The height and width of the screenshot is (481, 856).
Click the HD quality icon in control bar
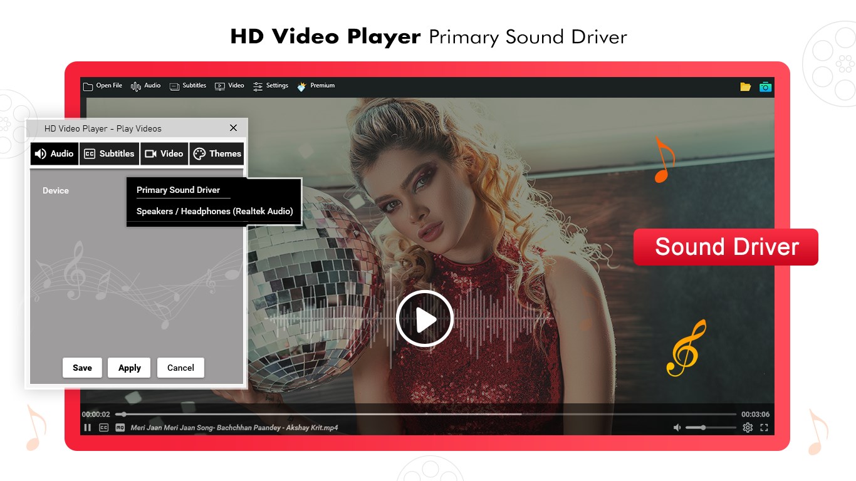(x=120, y=428)
